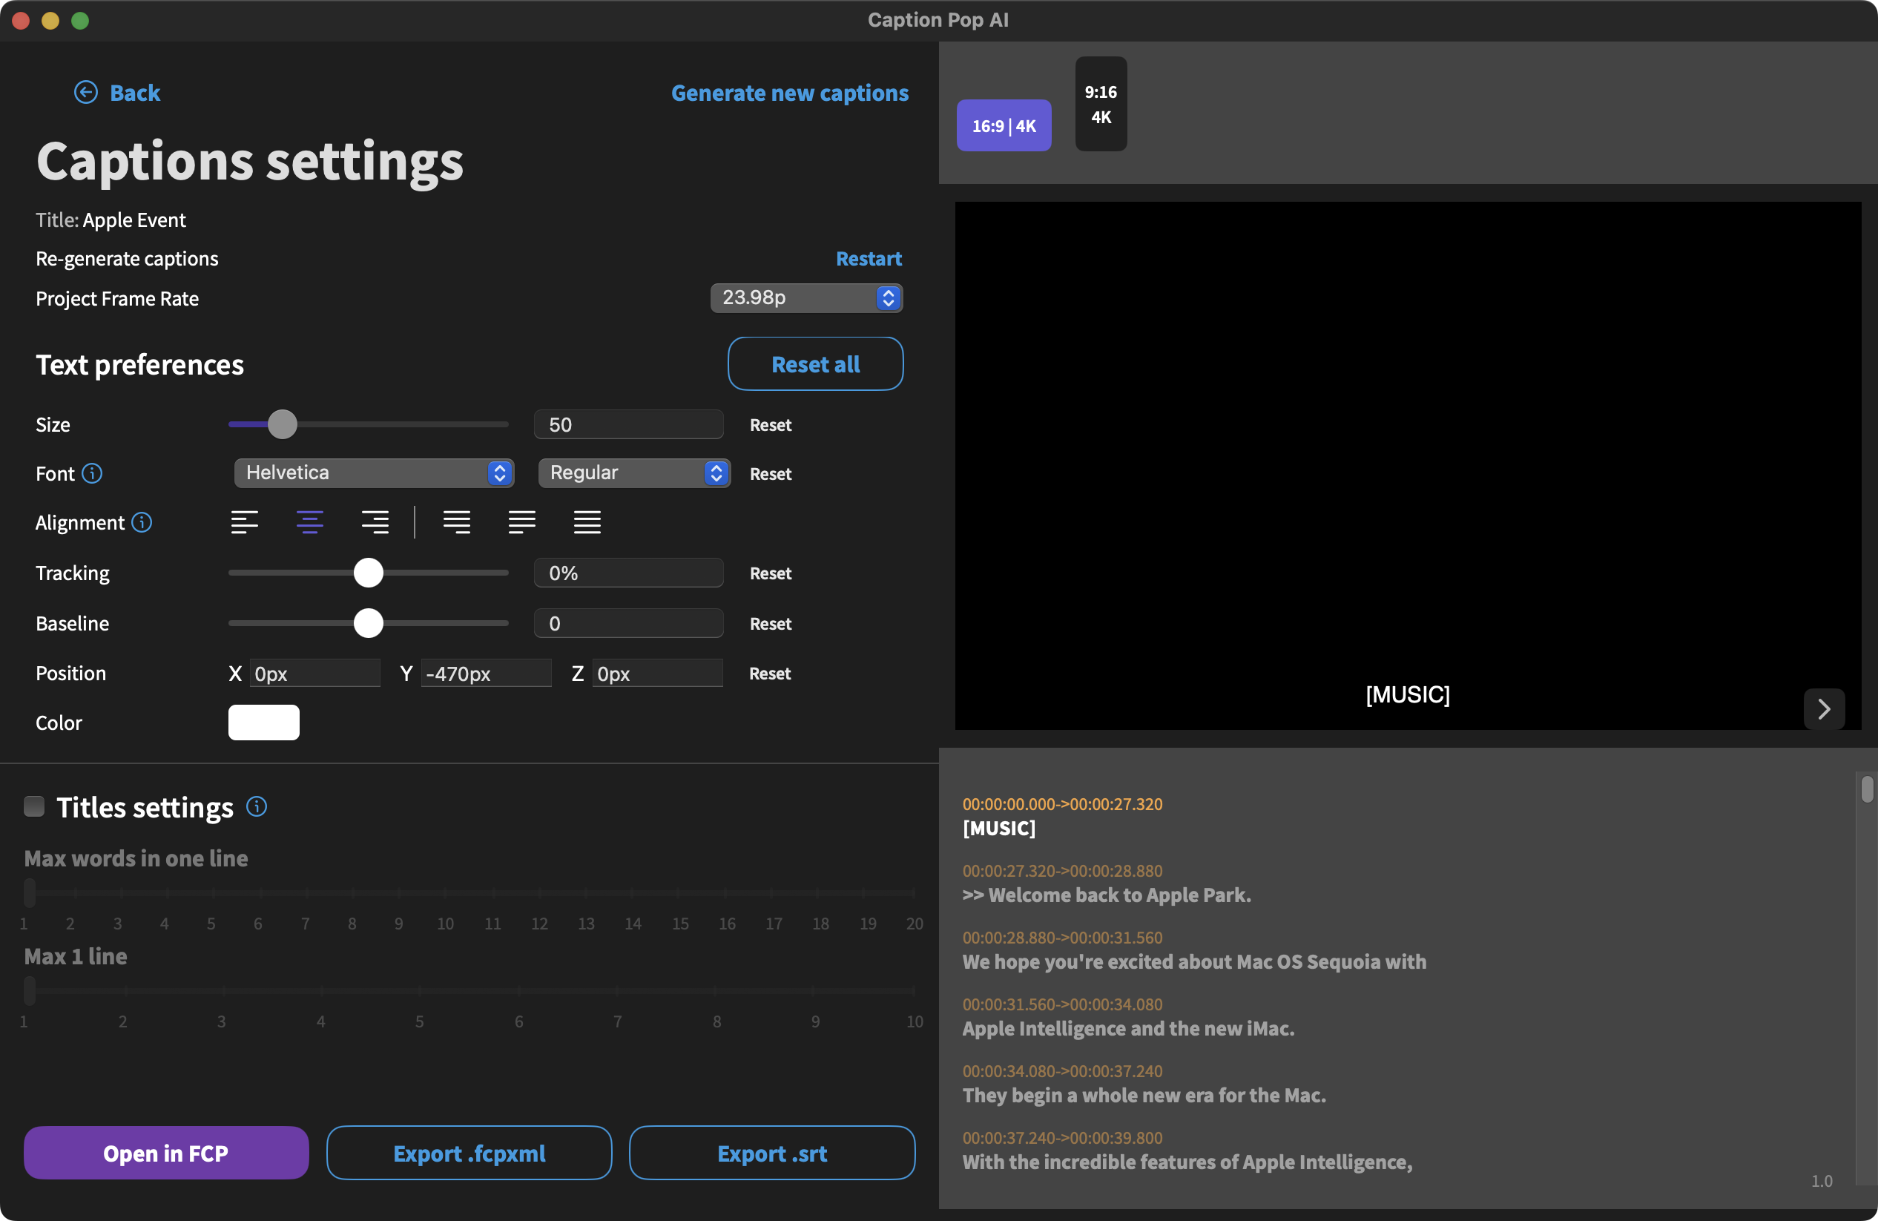Open the Helvetica font family dropdown
This screenshot has width=1878, height=1221.
point(374,473)
